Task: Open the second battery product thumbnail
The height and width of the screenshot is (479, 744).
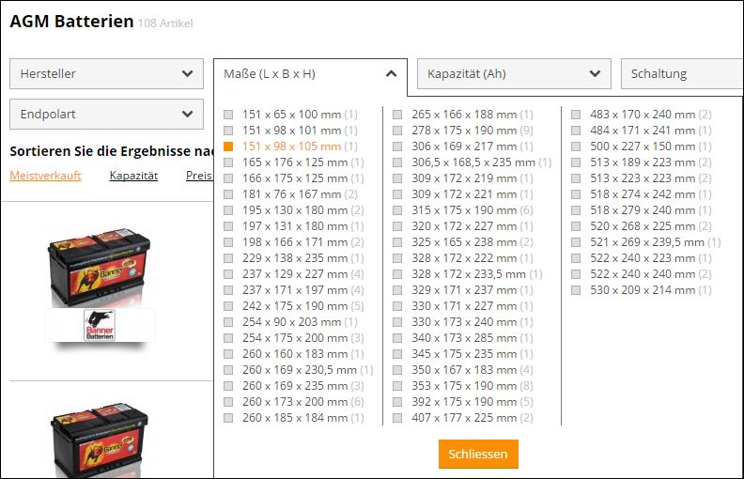Action: 99,441
